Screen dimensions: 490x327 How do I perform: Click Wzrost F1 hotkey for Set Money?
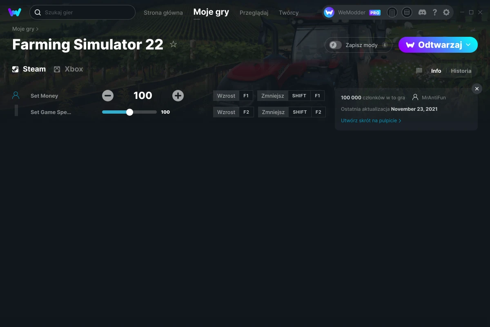[x=233, y=96]
